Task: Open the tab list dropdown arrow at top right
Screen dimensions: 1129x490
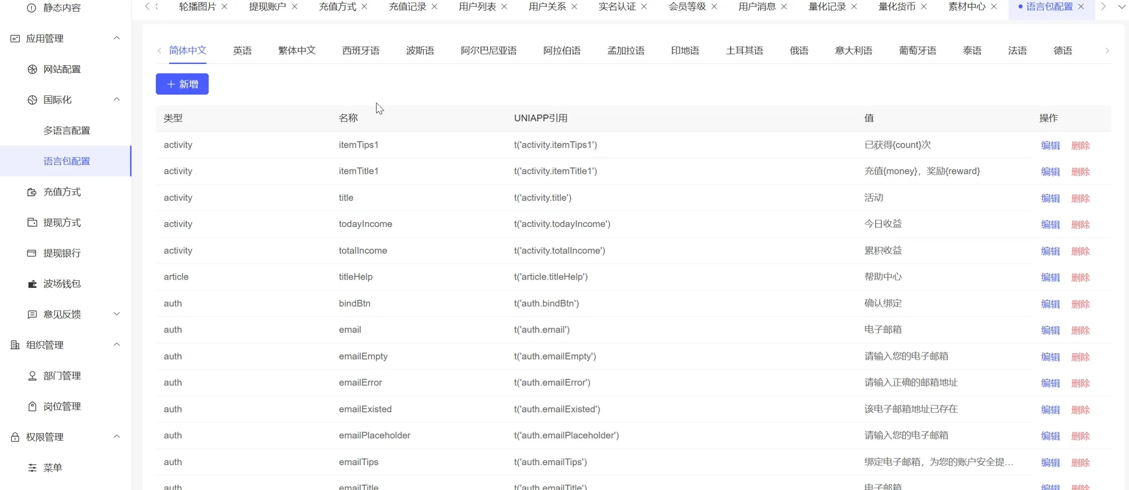Action: click(1121, 7)
